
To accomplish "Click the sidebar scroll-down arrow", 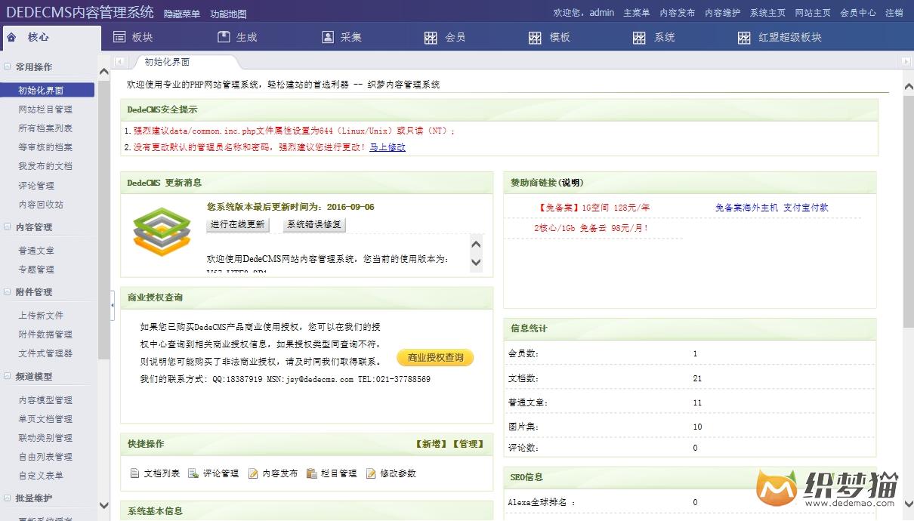I will [104, 506].
